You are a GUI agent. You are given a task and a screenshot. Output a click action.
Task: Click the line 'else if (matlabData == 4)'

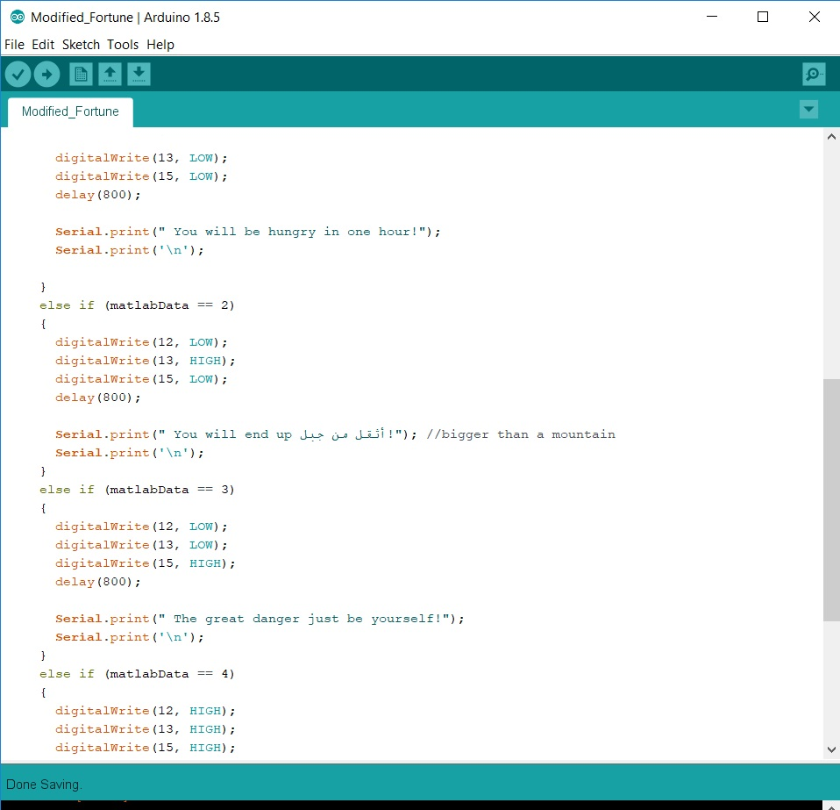click(137, 674)
